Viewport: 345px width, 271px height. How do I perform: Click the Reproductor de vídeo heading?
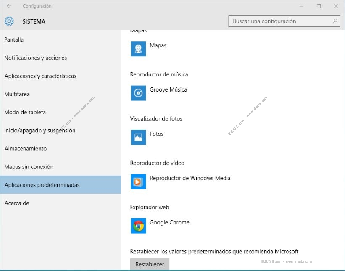(x=157, y=163)
